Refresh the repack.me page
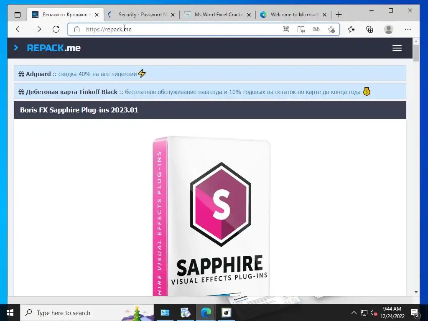 point(56,29)
